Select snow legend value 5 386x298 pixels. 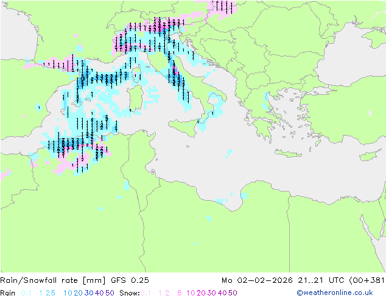pyautogui.click(x=179, y=293)
